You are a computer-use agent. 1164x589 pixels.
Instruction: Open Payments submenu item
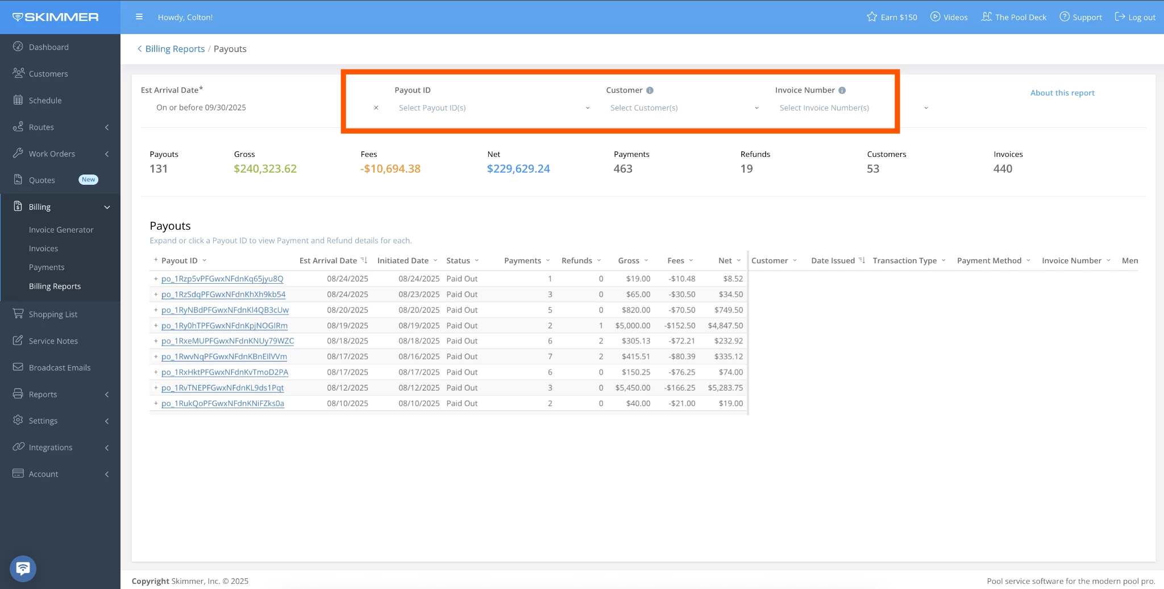[47, 267]
